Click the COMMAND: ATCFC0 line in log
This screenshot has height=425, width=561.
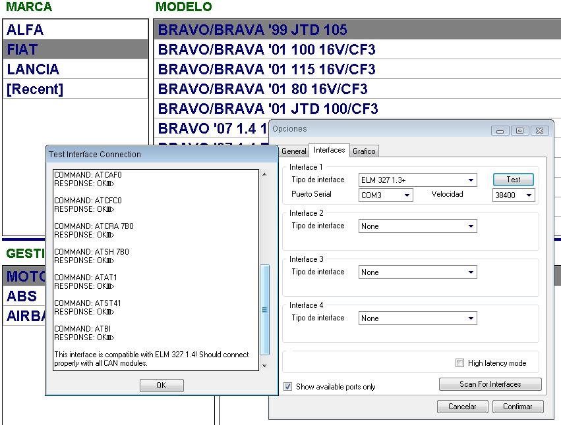tap(88, 201)
